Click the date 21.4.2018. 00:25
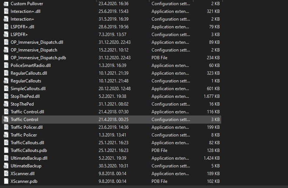Screen dimensions: 288x188 tap(113, 120)
